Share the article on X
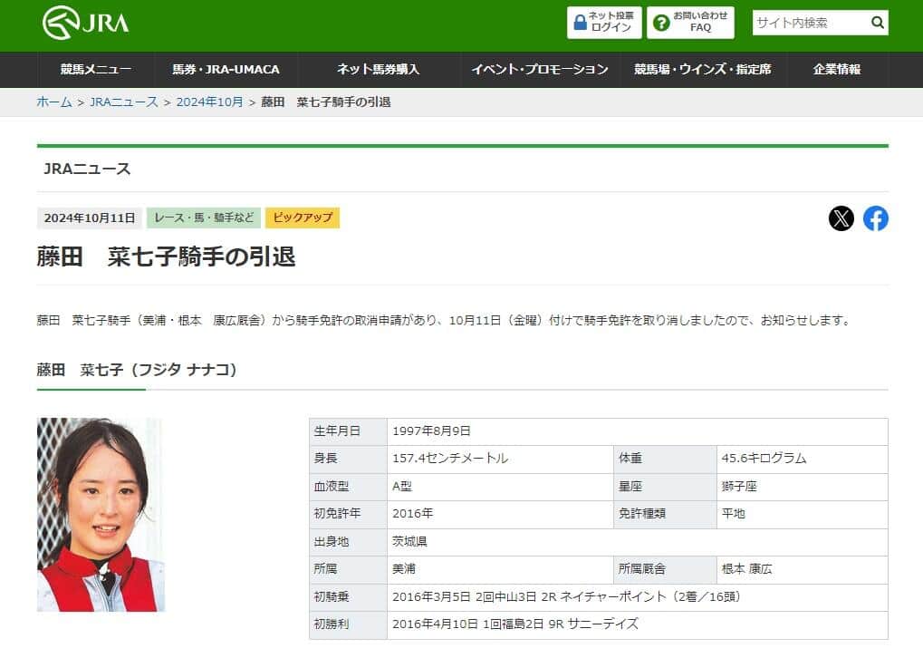 (841, 218)
